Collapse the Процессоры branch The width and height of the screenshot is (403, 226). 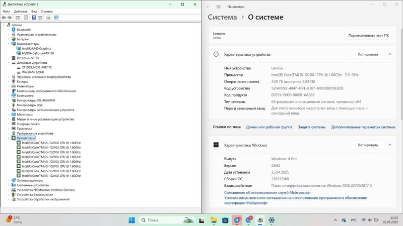tap(9, 138)
